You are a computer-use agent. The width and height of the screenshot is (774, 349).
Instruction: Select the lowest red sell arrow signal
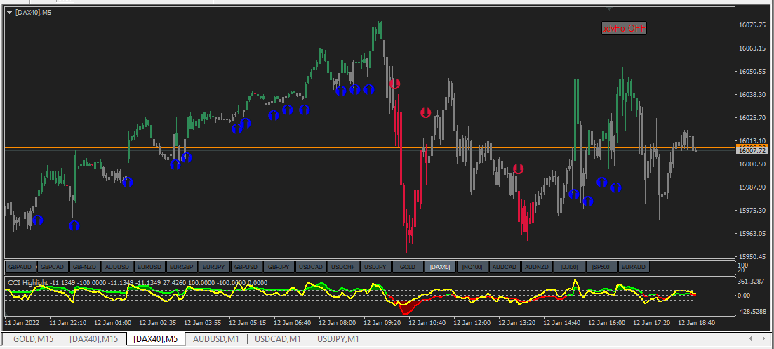coord(518,169)
